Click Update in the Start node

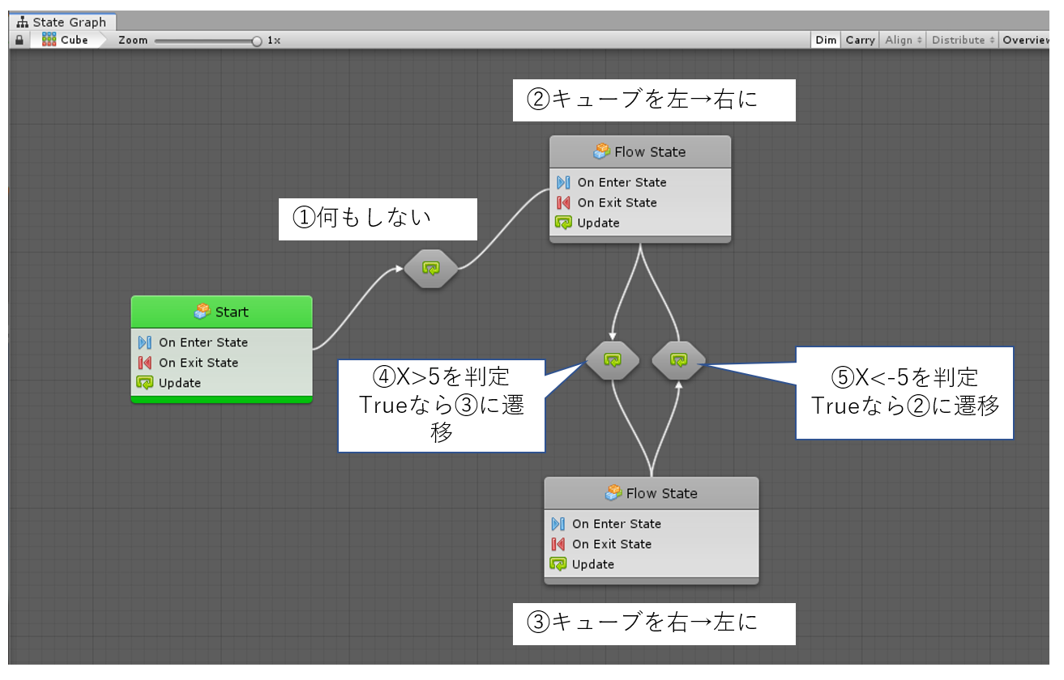[179, 383]
